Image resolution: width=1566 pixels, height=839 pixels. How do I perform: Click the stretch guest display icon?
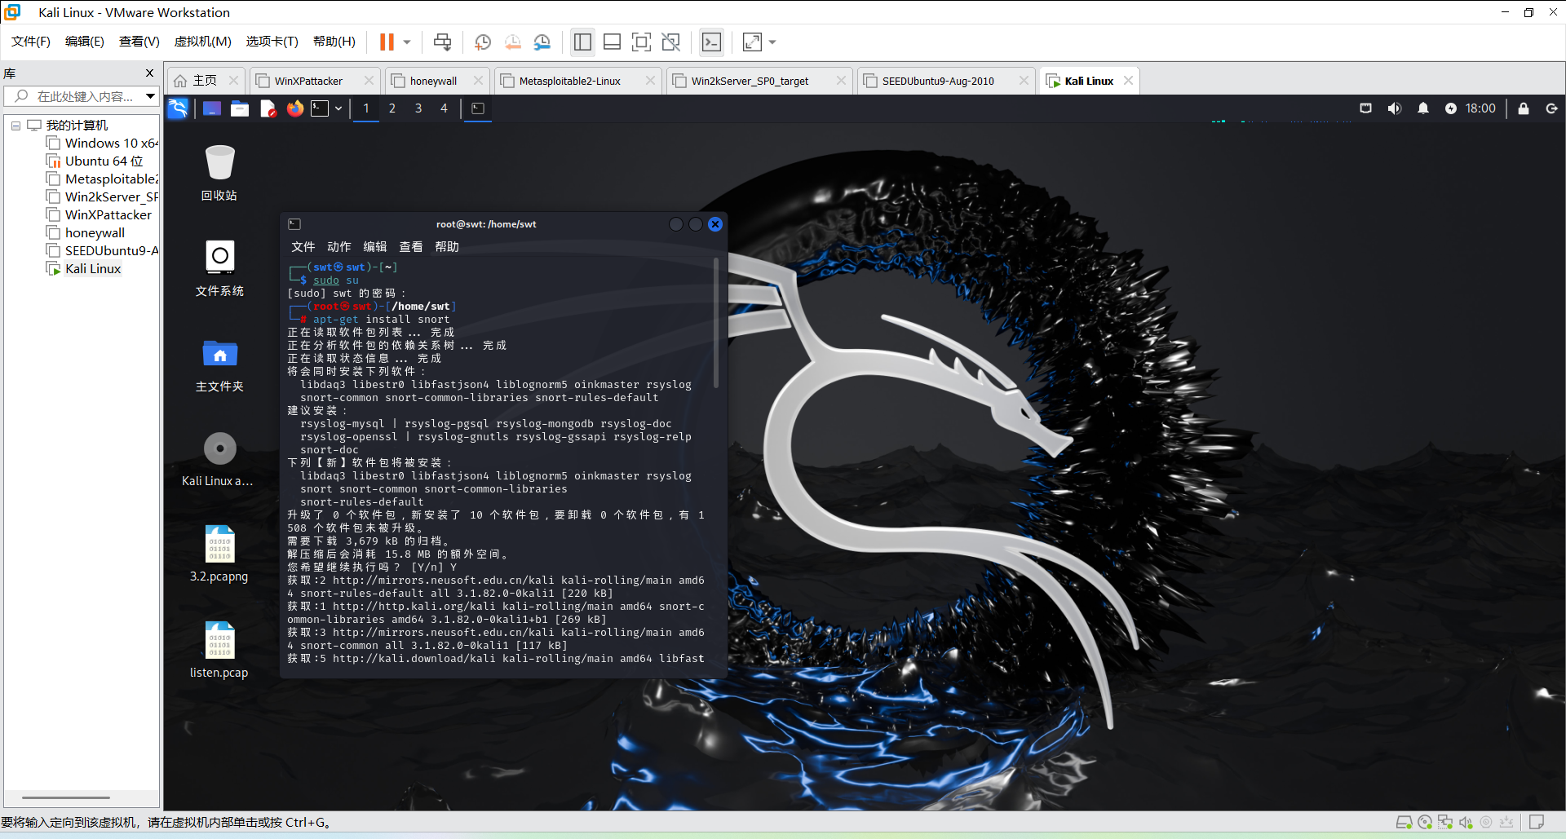click(752, 42)
